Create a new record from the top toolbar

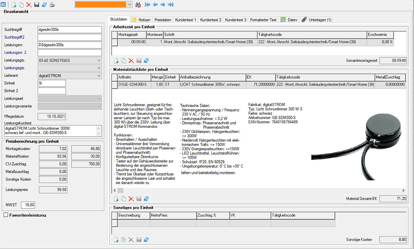click(x=14, y=5)
